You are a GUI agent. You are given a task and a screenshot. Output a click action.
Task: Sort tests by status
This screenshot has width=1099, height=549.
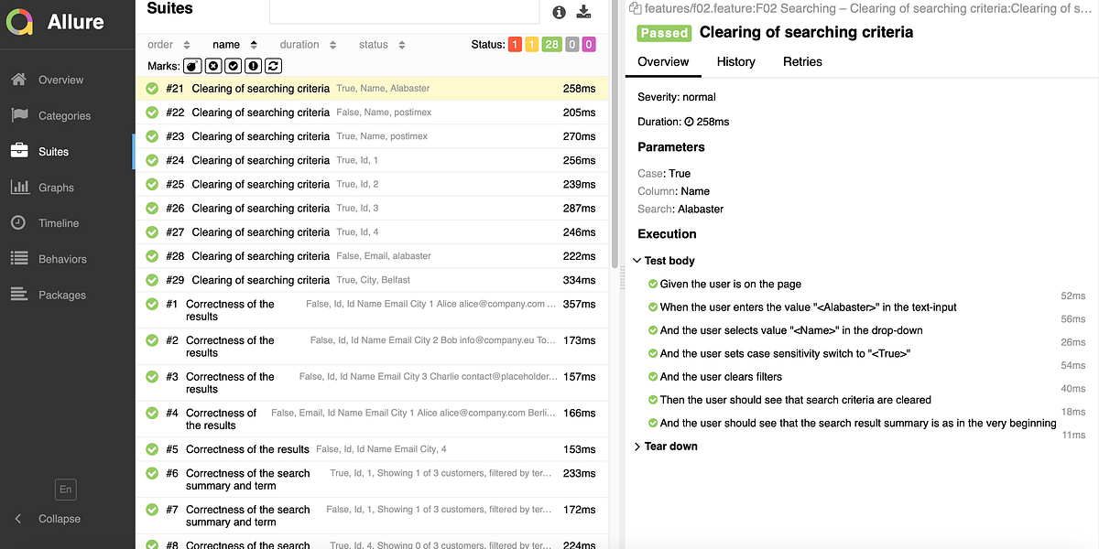click(380, 45)
